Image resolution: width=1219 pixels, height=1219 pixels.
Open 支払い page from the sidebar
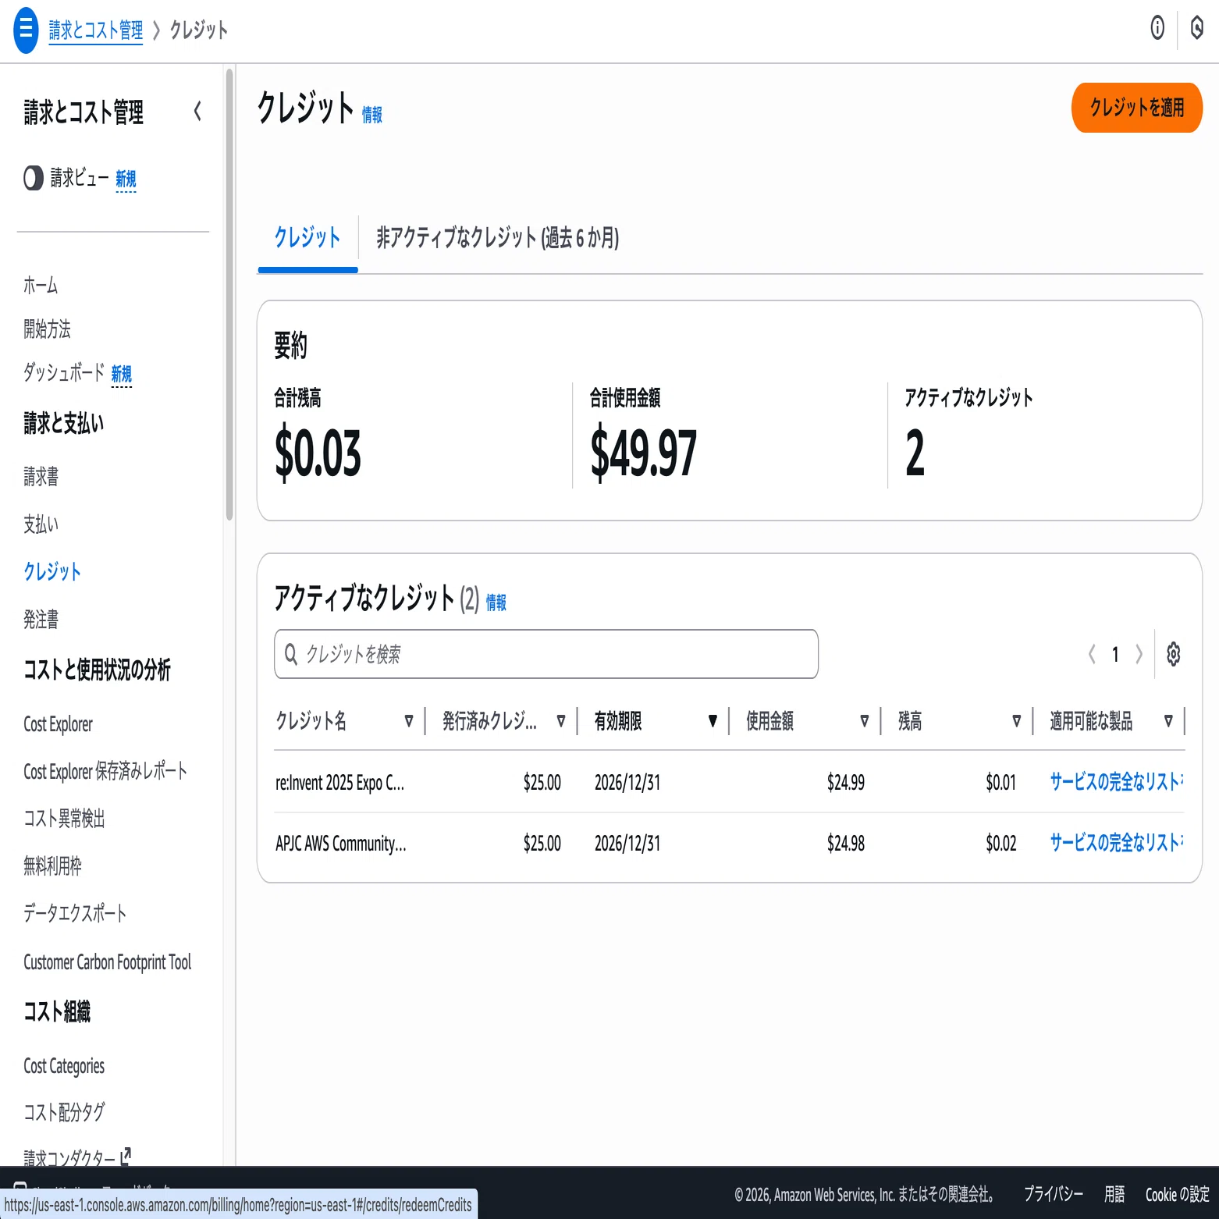tap(41, 524)
